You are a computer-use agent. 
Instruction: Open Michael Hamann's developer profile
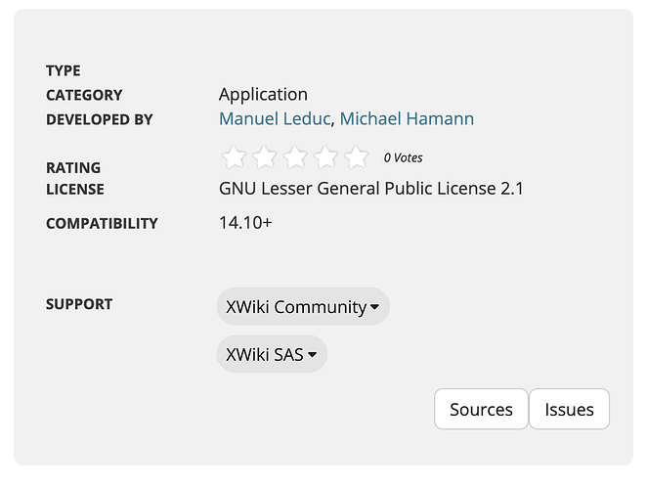pyautogui.click(x=407, y=119)
